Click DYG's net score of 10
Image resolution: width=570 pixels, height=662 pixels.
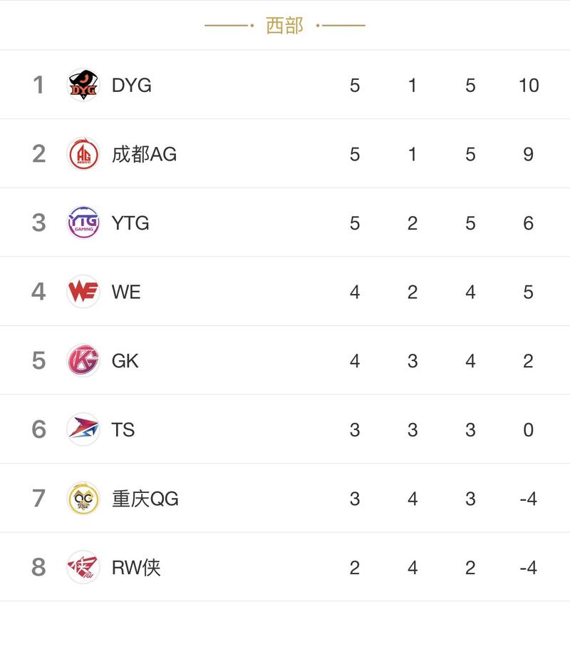click(529, 86)
